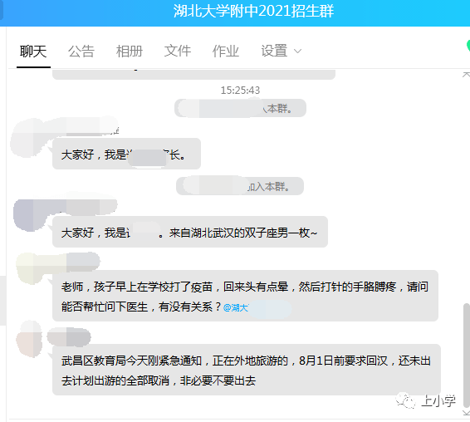Click the green icon at the top-right edge
This screenshot has width=470, height=422.
coord(468,46)
